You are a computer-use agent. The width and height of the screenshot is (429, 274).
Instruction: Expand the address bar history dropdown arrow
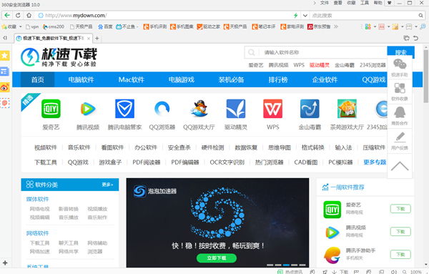tap(305, 16)
